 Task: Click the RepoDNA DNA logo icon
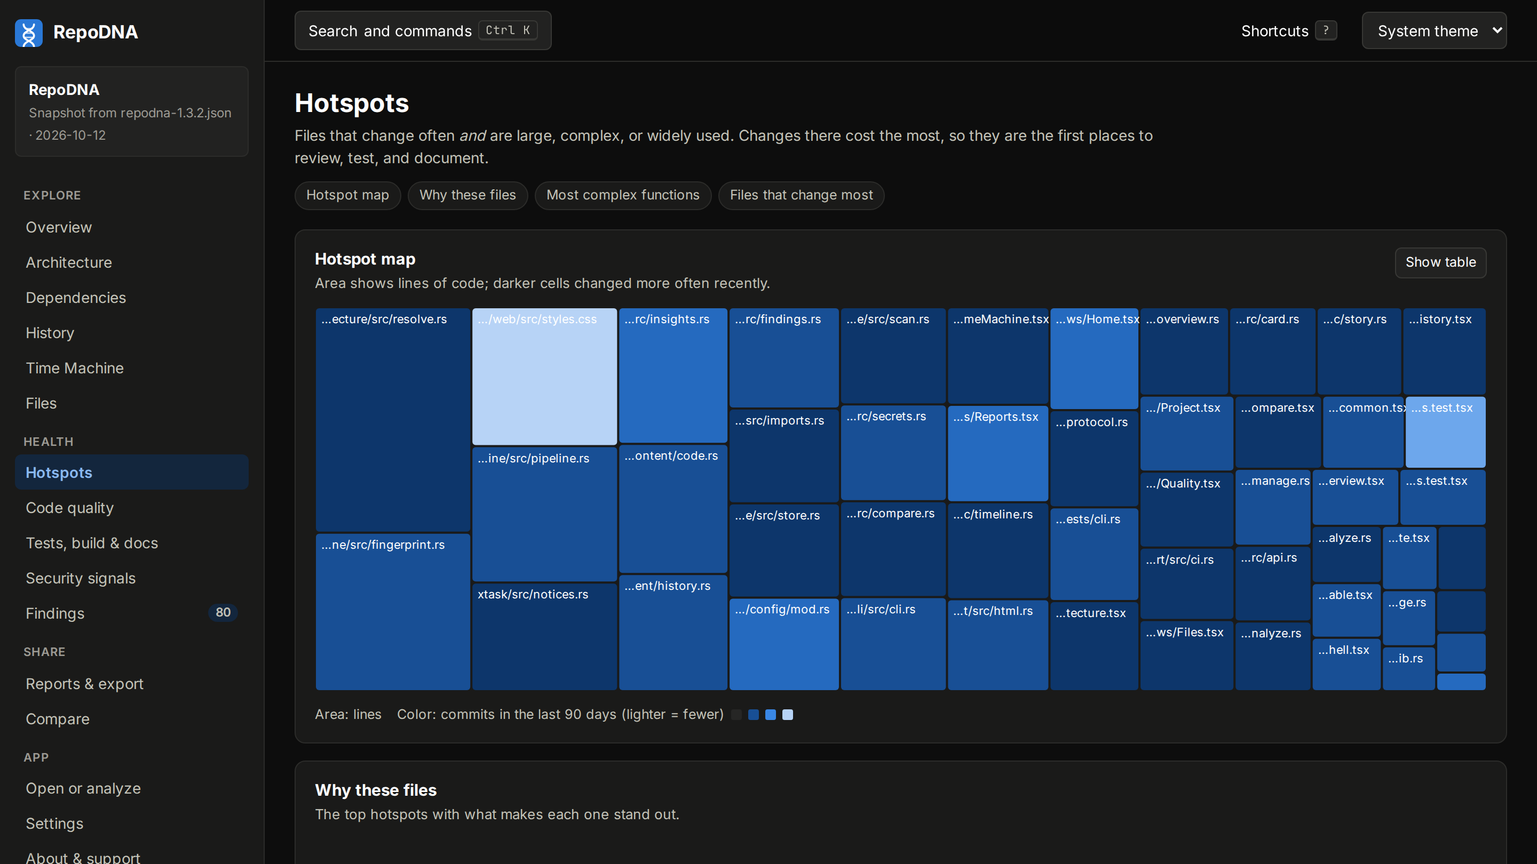point(29,32)
